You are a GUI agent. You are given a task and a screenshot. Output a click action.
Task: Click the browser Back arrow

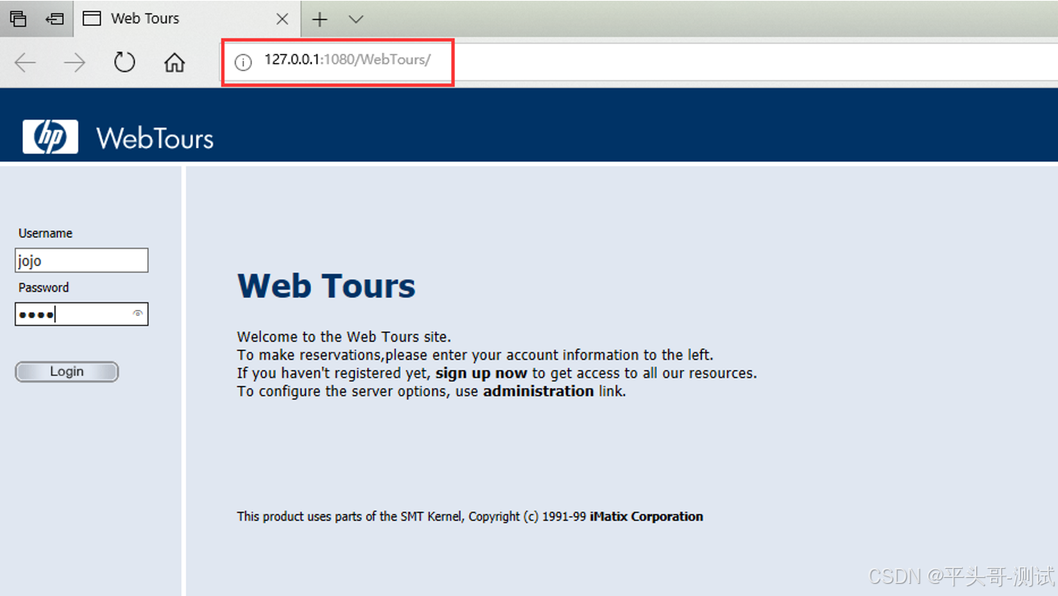(25, 63)
